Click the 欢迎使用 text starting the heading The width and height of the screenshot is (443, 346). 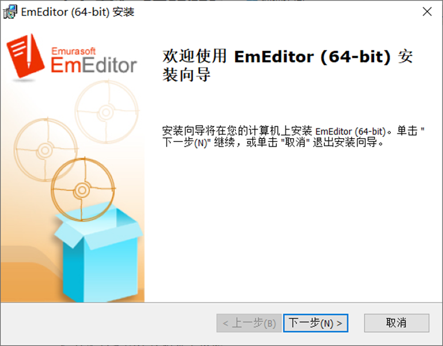click(x=195, y=57)
